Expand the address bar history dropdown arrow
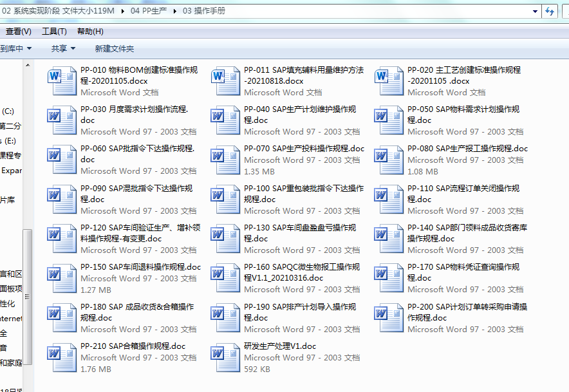The height and width of the screenshot is (392, 569). [534, 12]
